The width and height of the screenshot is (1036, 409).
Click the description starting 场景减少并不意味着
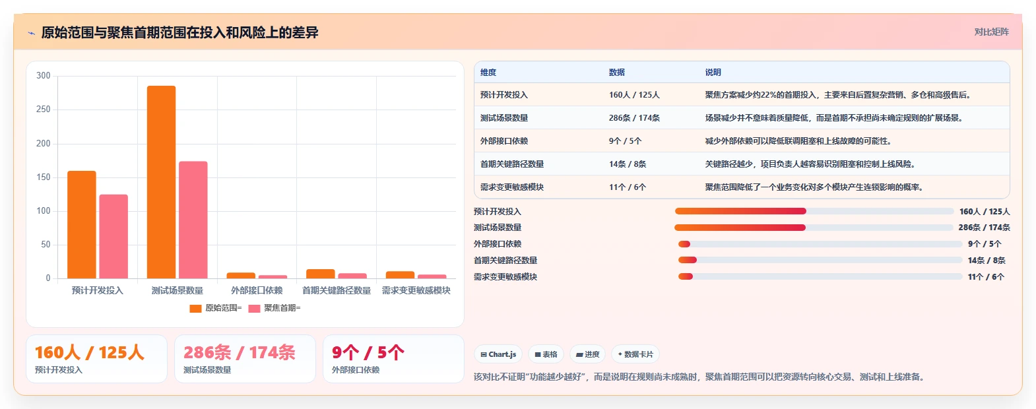point(835,118)
